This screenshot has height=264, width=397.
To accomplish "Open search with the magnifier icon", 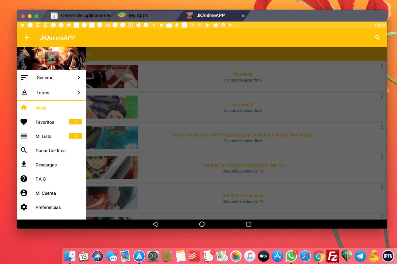I will [377, 37].
